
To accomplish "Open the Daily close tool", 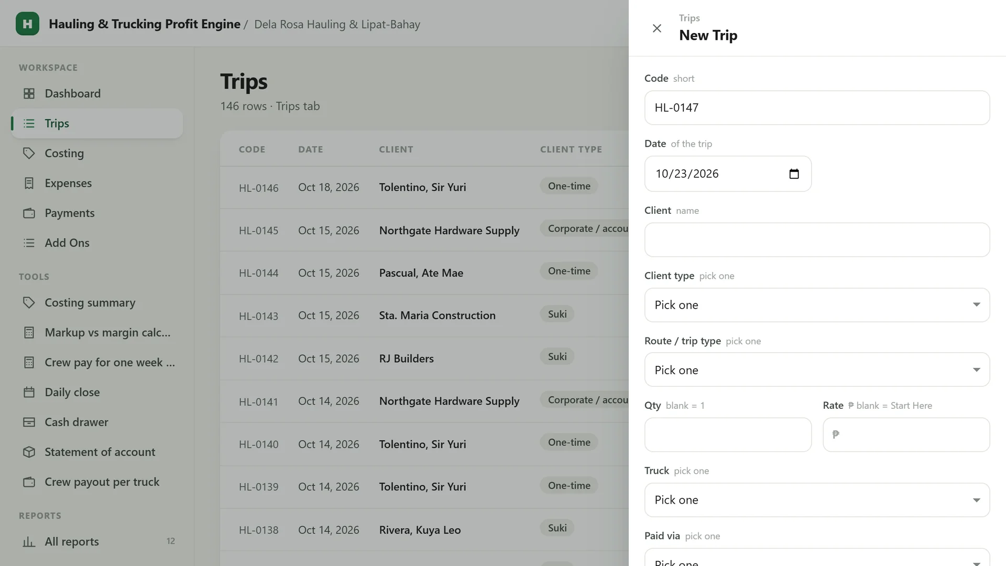I will click(97, 392).
